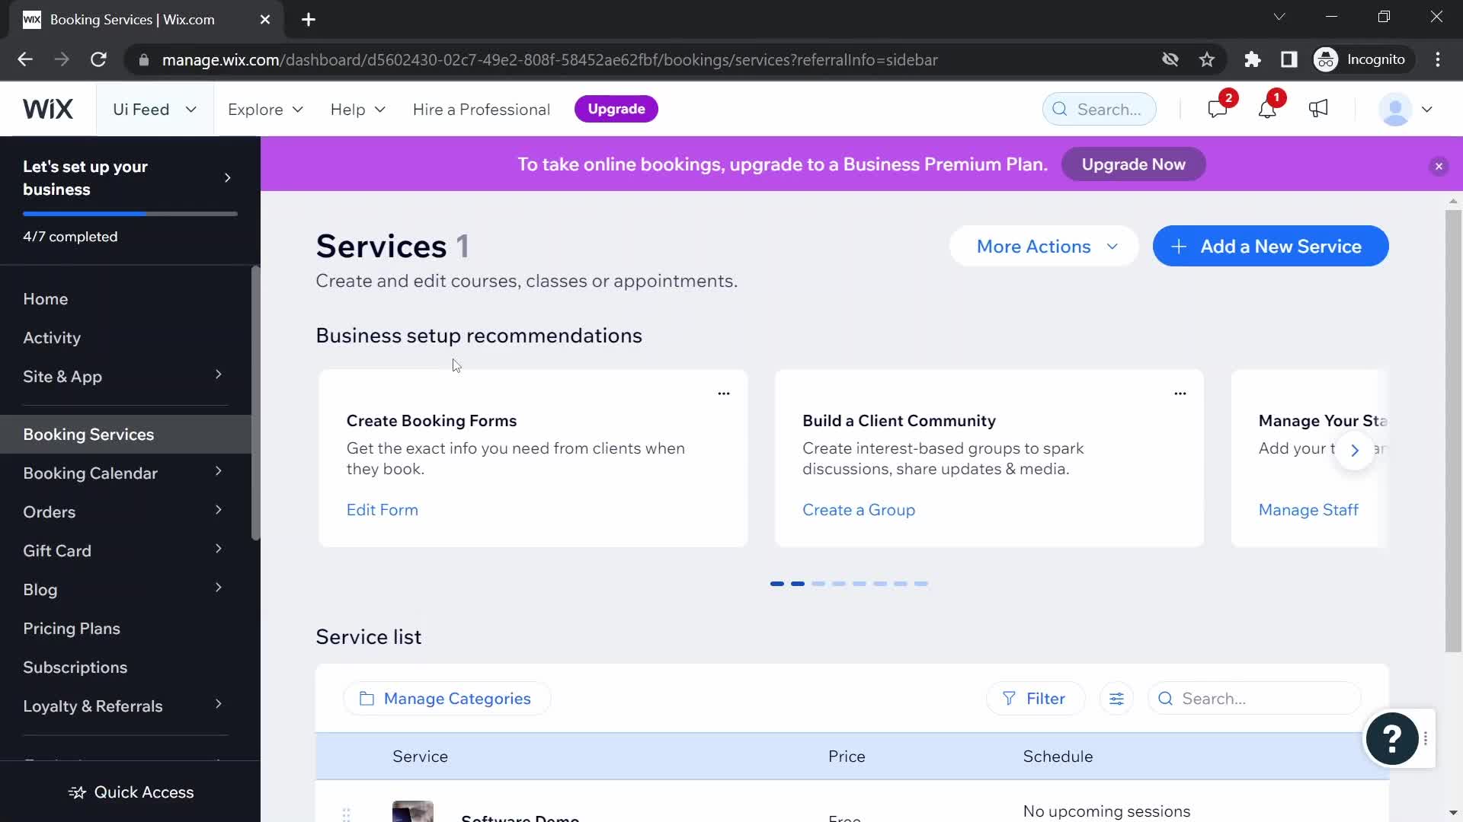Click the Gift Card sidebar icon
This screenshot has width=1463, height=822.
[56, 550]
